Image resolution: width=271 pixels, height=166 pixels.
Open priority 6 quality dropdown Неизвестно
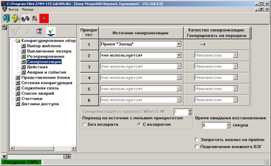[x=235, y=100]
